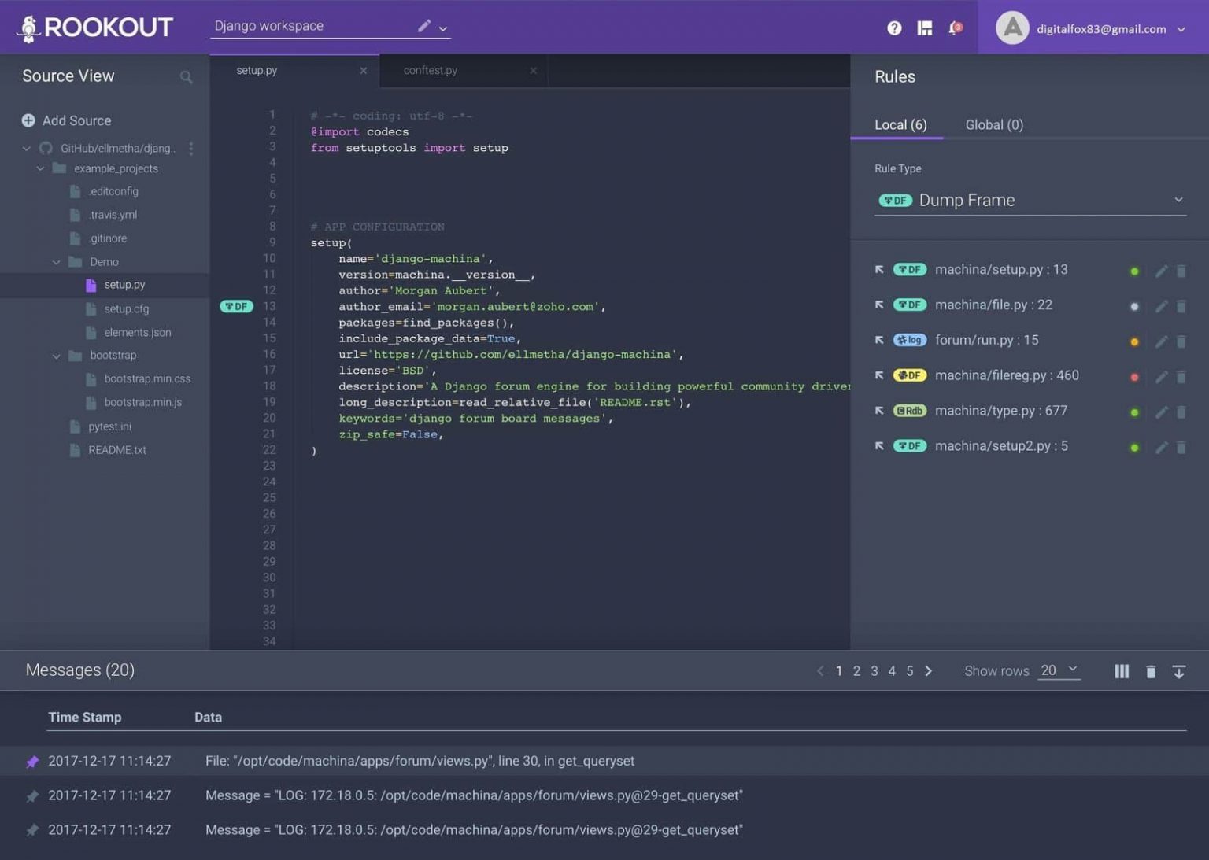Open the notifications bell icon
The image size is (1209, 860).
[x=955, y=28]
